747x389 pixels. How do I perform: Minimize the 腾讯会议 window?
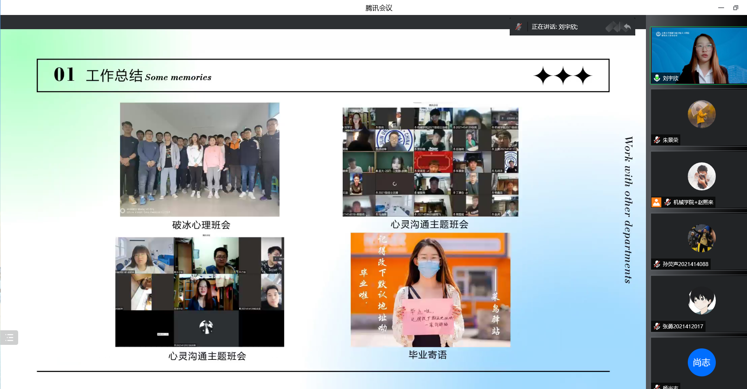tap(721, 7)
